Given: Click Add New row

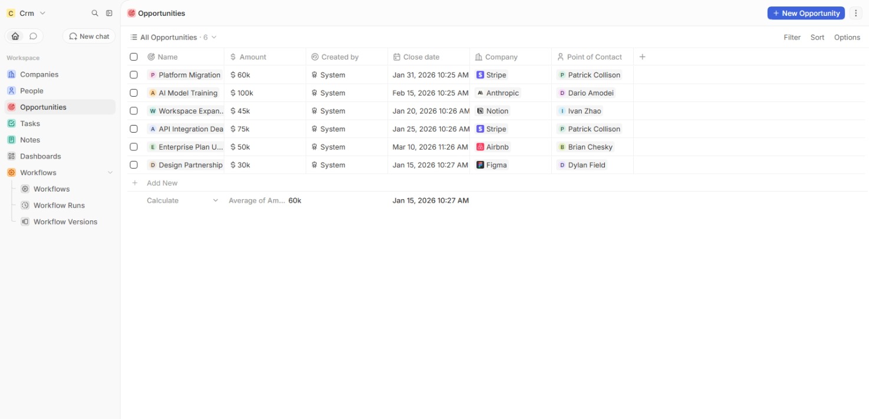Looking at the screenshot, I should 162,183.
